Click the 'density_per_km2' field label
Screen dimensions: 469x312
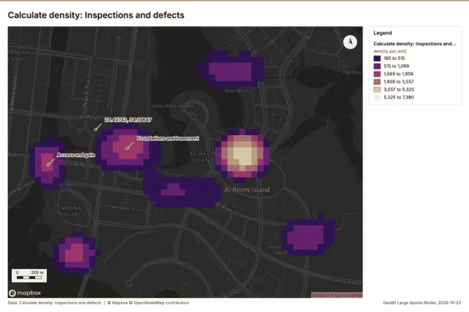tap(390, 51)
